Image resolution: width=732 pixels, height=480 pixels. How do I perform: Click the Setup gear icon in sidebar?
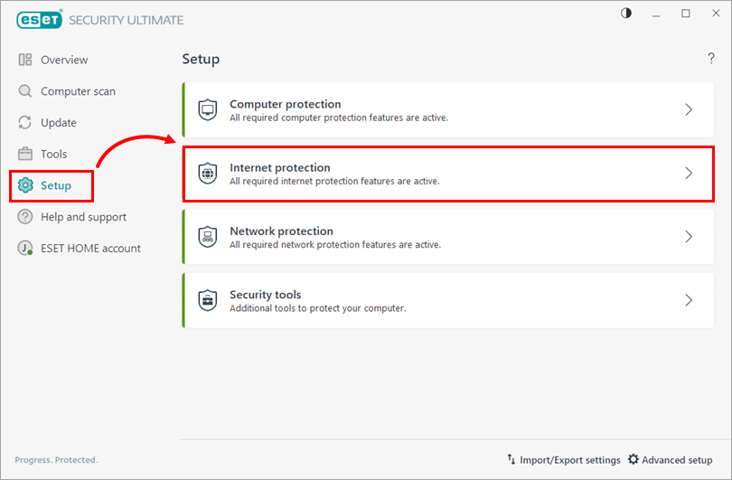[x=25, y=185]
